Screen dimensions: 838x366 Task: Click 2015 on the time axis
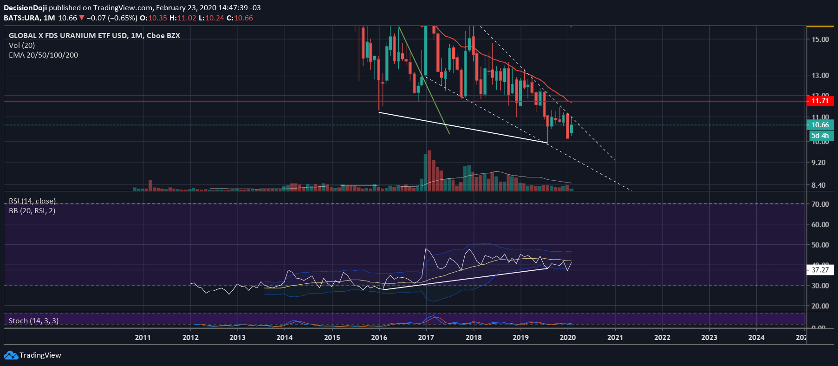[332, 337]
